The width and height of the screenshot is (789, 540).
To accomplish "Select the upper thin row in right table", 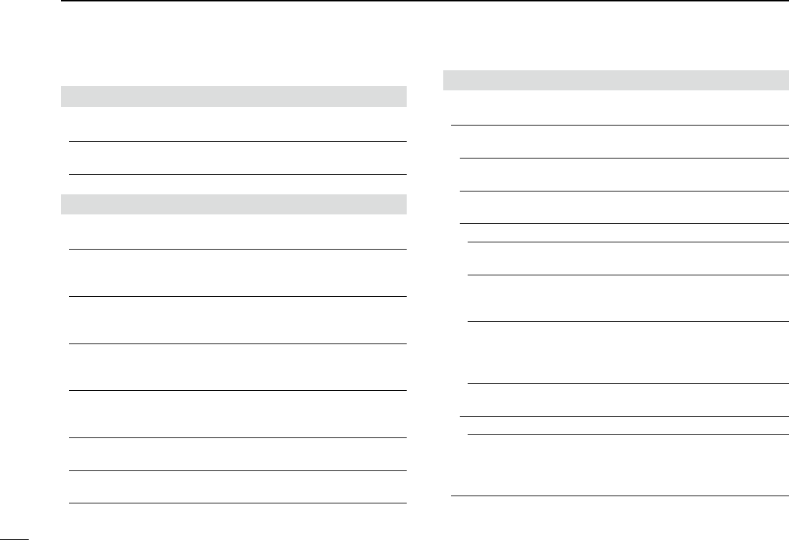I will (620, 232).
